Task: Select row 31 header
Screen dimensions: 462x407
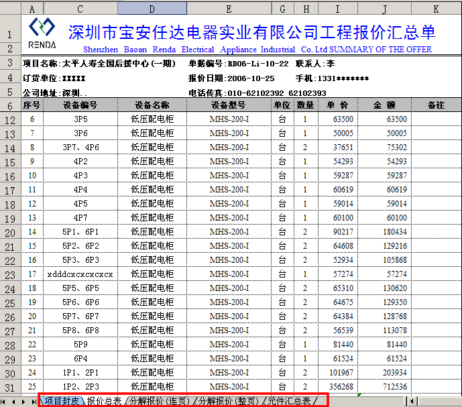Action: (10, 387)
